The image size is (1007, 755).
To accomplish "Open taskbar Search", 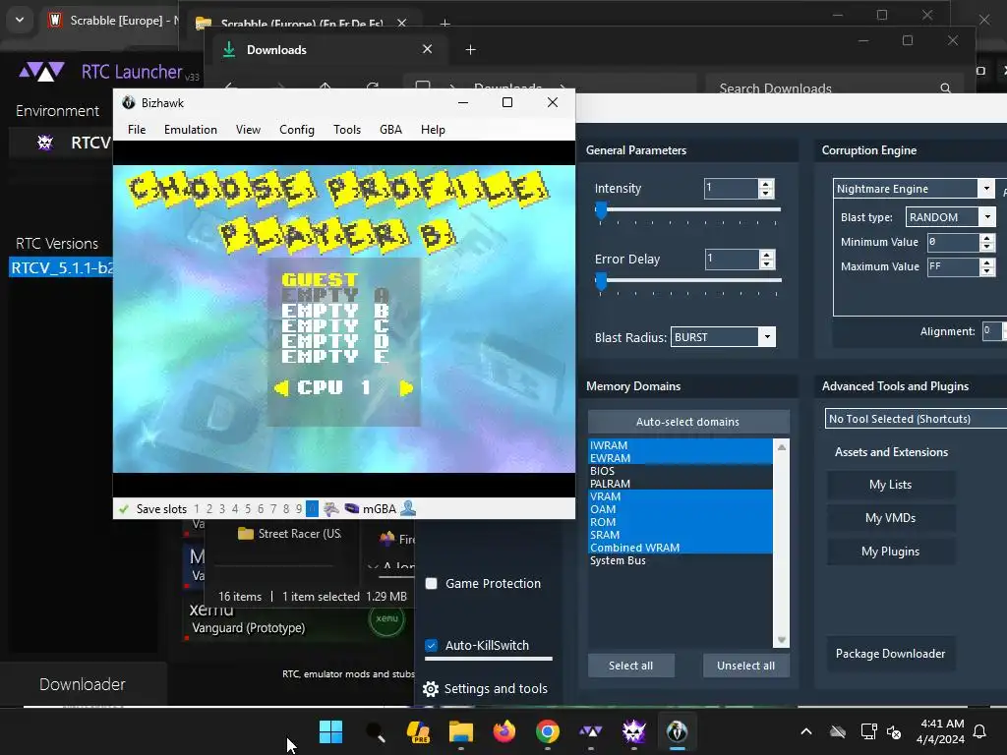I will 375,731.
